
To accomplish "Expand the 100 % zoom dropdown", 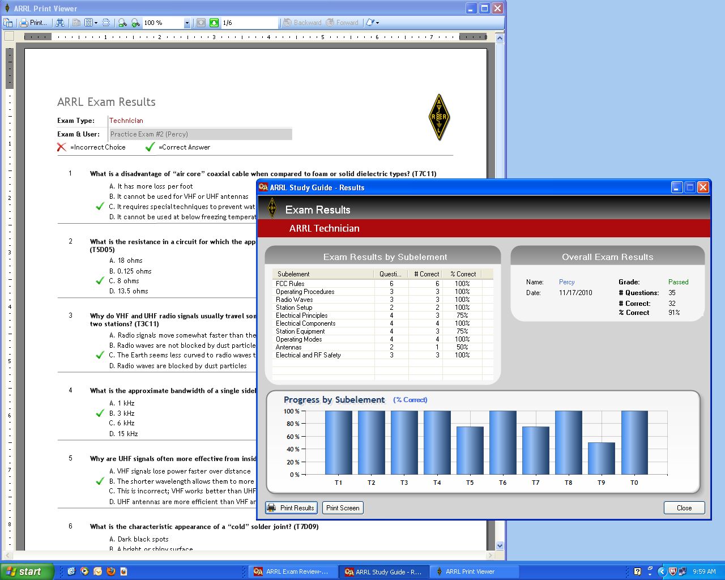I will pos(187,23).
